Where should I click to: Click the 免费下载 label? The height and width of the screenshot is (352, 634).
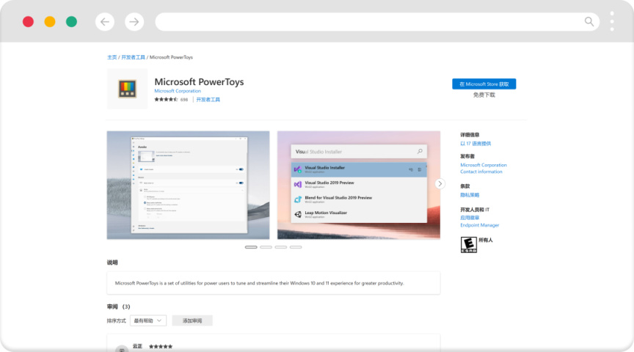[x=484, y=95]
